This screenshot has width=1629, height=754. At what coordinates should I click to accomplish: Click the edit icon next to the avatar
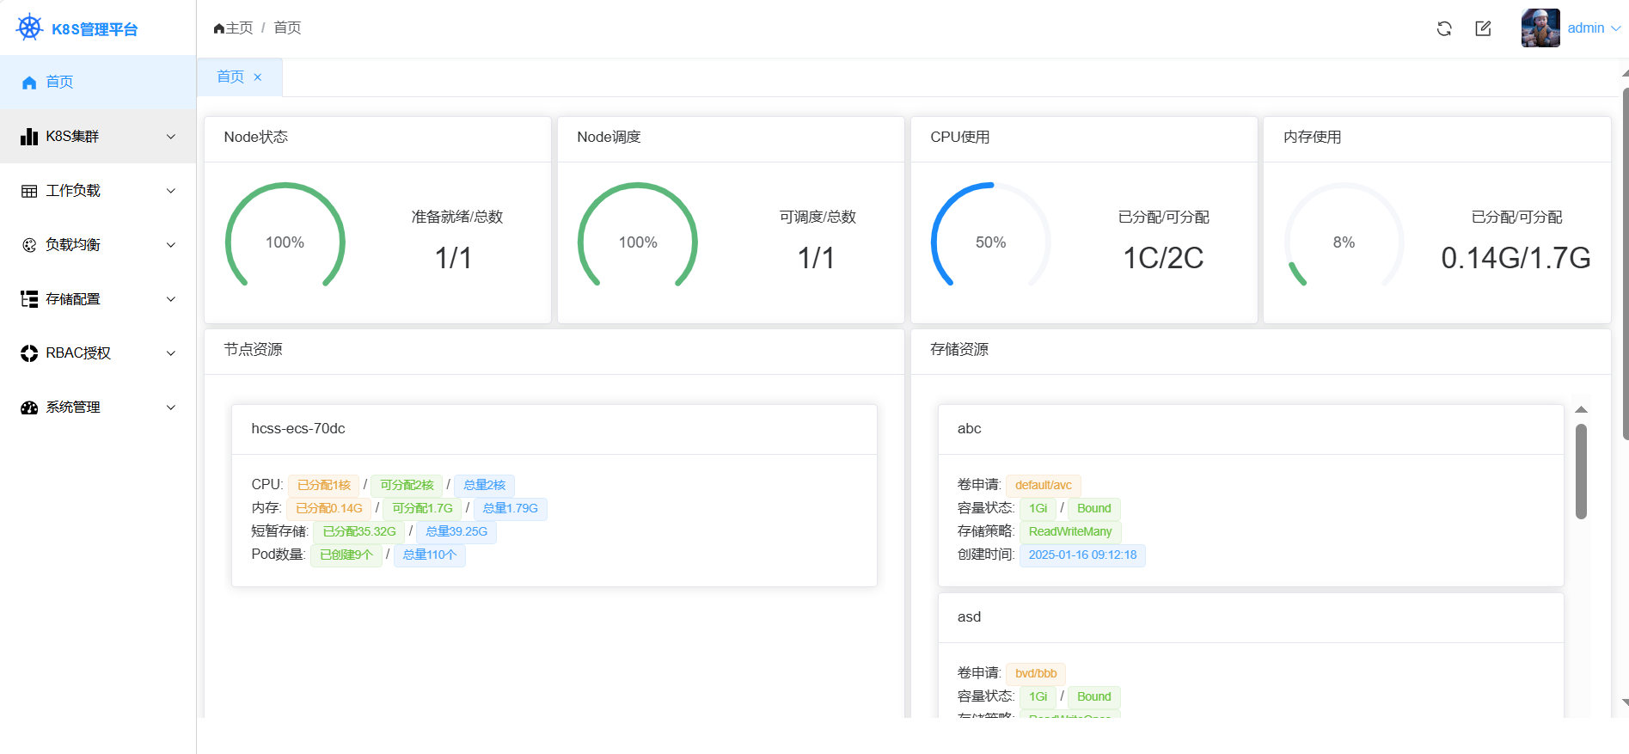click(1483, 28)
